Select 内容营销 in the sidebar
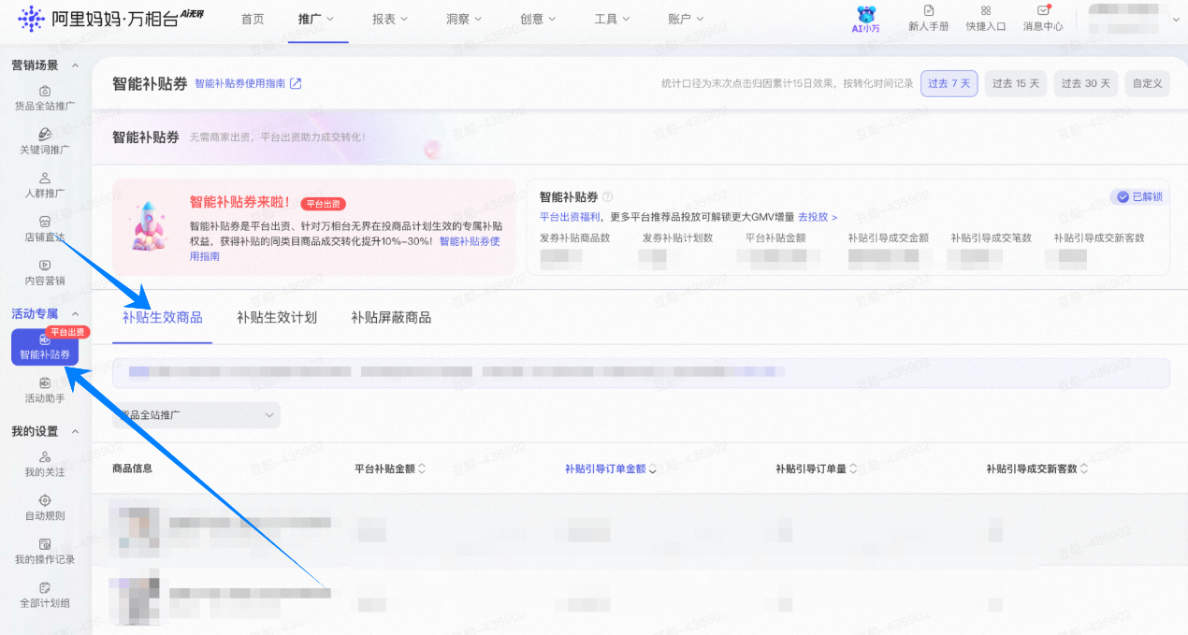This screenshot has height=635, width=1188. [45, 272]
